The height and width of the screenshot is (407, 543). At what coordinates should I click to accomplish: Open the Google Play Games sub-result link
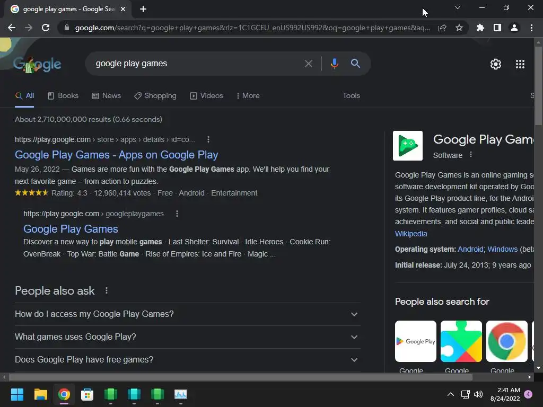(71, 229)
